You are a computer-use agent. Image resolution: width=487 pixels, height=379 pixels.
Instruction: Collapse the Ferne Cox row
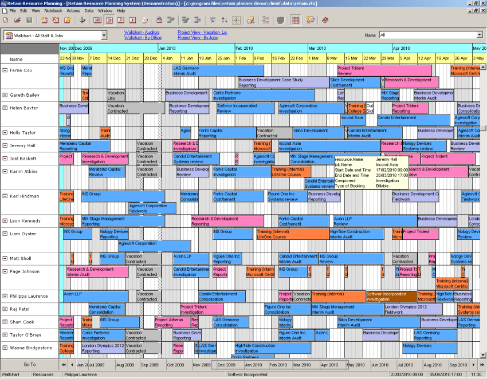[x=6, y=70]
